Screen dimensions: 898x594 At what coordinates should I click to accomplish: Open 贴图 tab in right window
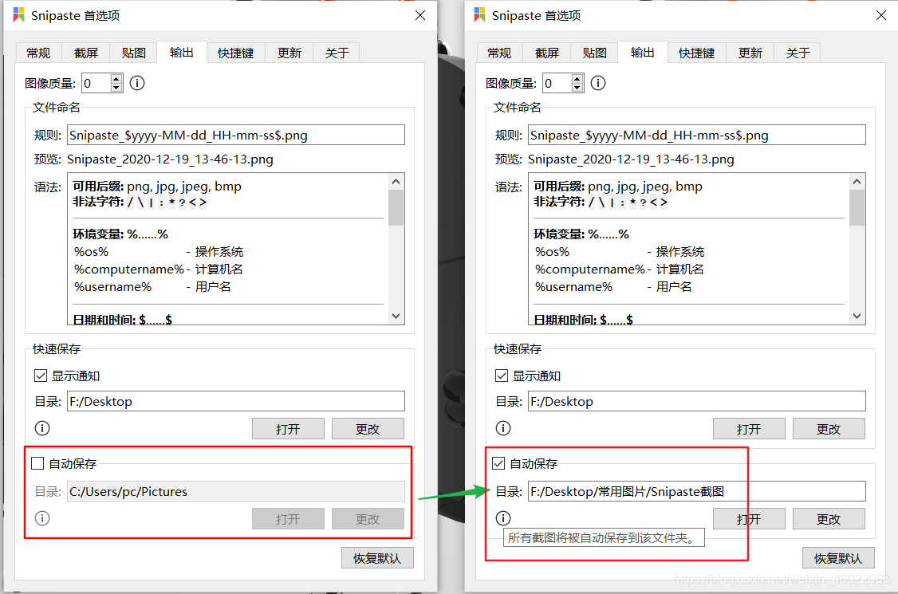coord(594,53)
